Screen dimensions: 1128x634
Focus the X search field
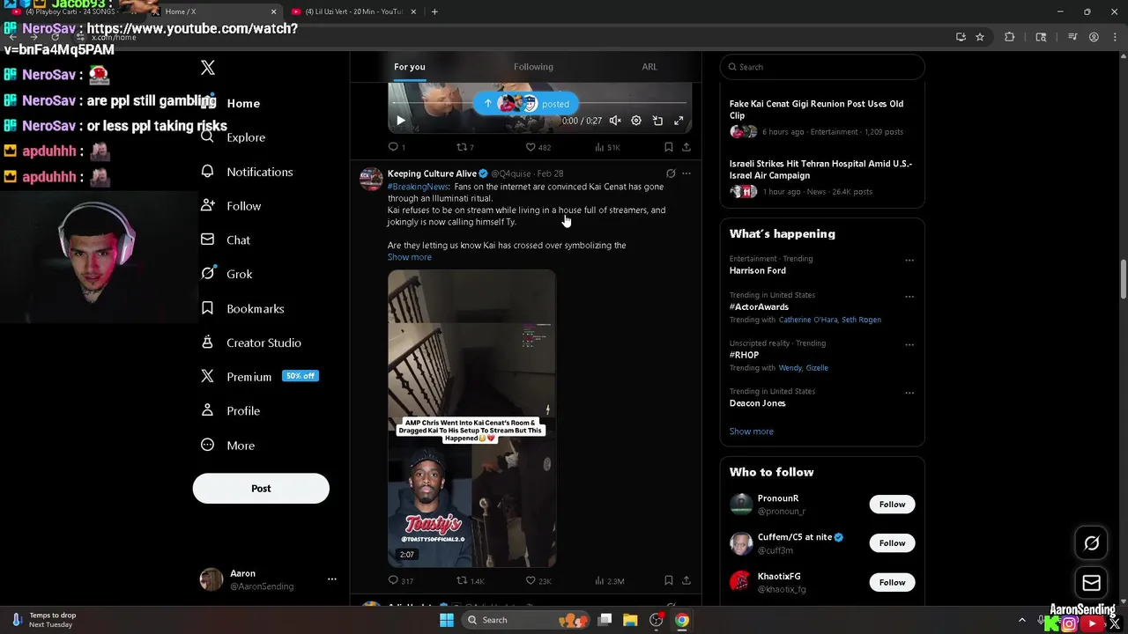tap(822, 67)
